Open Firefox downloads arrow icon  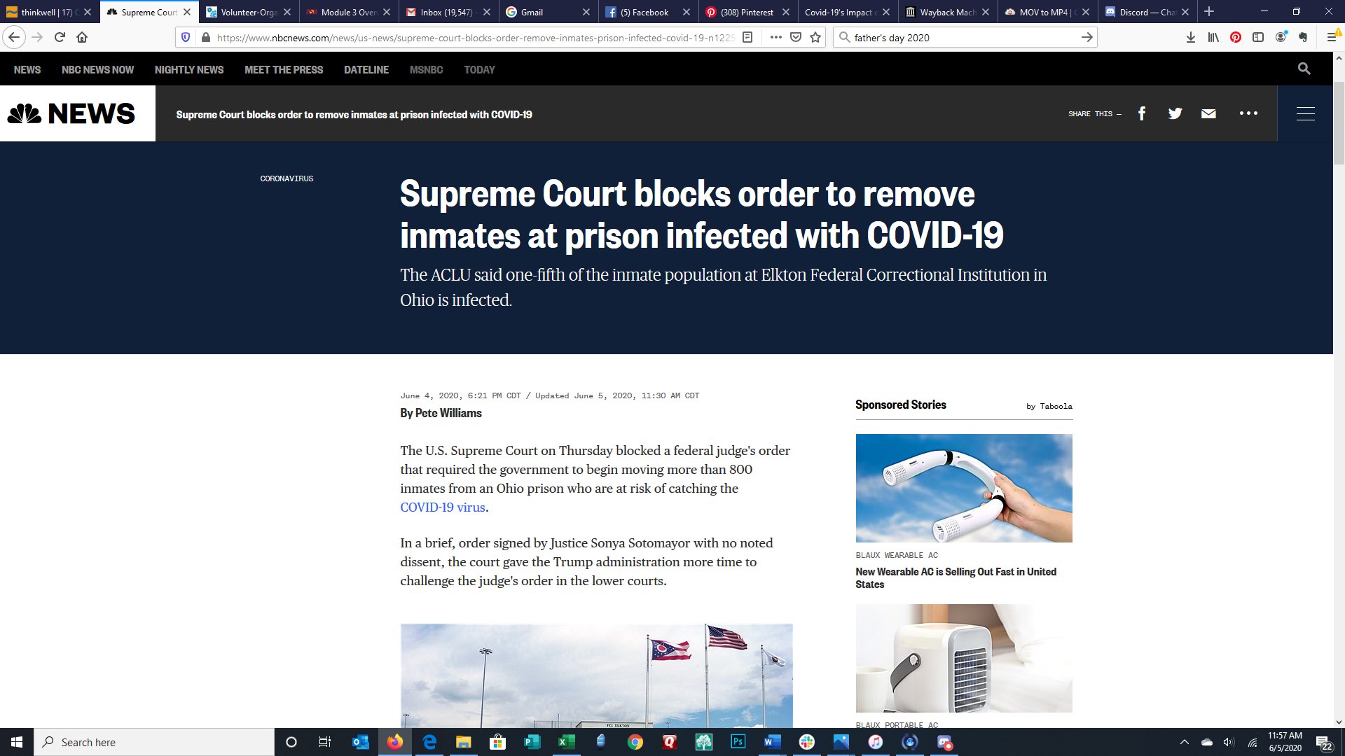coord(1190,37)
